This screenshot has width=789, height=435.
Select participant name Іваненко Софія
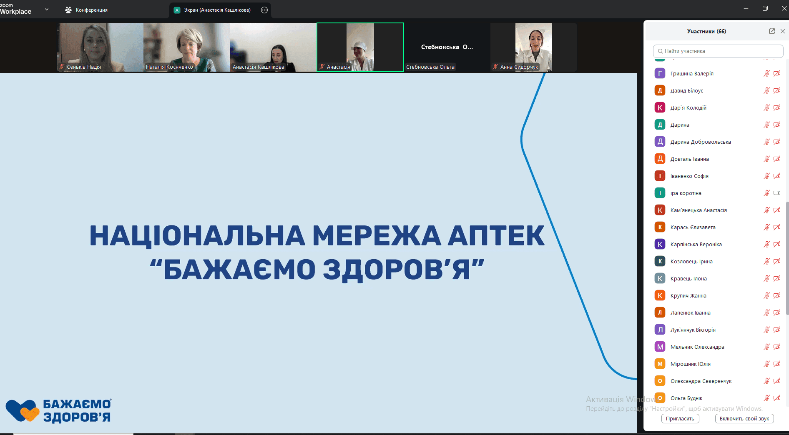[689, 176]
